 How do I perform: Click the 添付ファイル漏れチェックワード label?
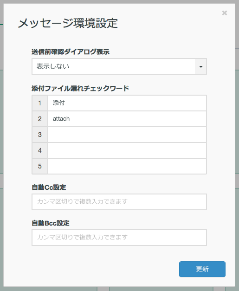pos(80,88)
